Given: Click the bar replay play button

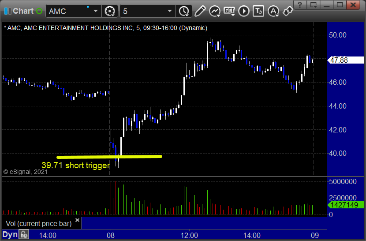Looking at the screenshot, I should point(244,11).
